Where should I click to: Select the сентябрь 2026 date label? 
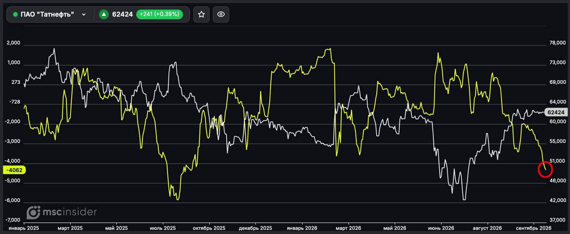coord(533,228)
